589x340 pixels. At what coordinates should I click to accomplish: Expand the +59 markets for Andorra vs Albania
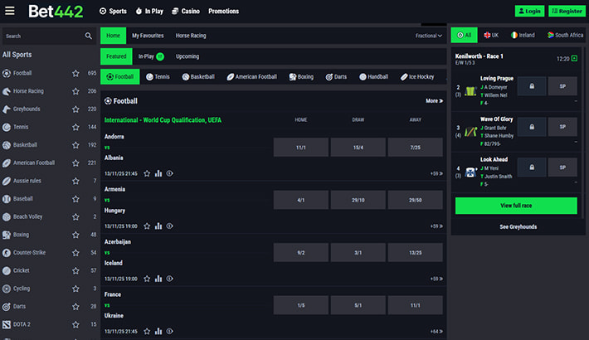pos(436,173)
